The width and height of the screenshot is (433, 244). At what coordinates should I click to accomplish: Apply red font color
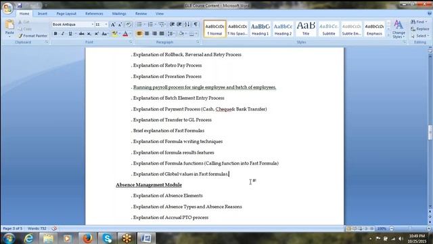pos(125,34)
